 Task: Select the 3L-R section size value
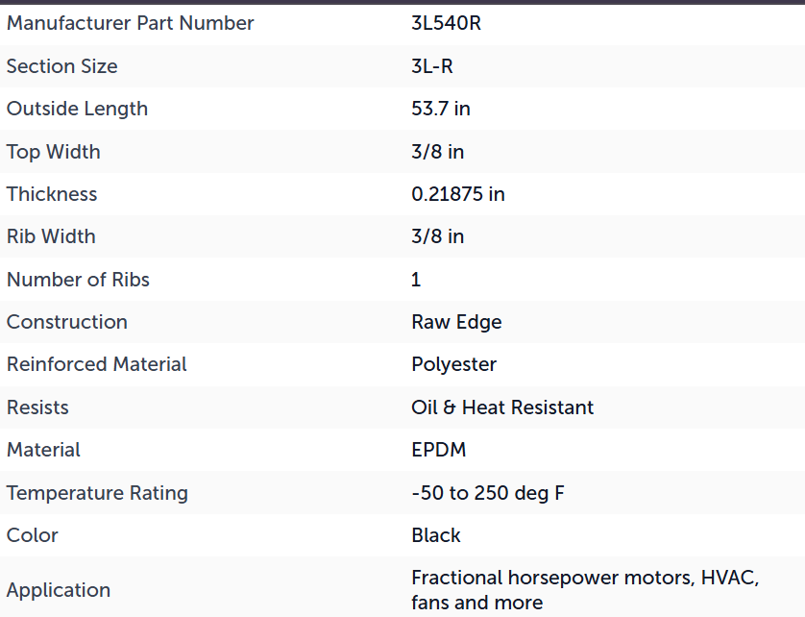pyautogui.click(x=431, y=66)
